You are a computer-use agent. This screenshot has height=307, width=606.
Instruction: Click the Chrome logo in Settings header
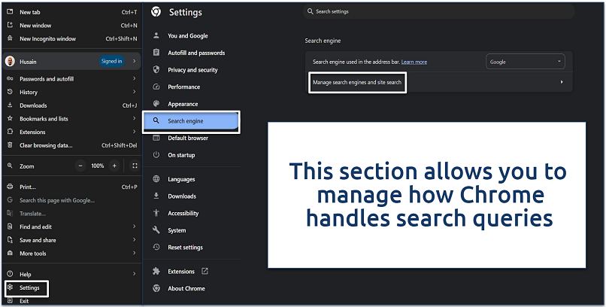(156, 12)
